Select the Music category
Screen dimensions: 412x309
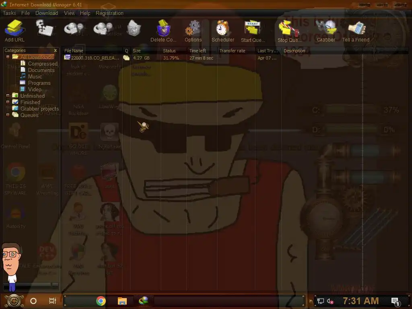[x=35, y=76]
